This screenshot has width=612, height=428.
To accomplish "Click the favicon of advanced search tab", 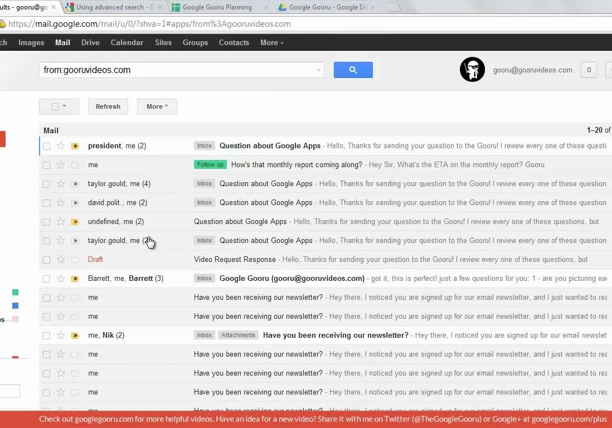I will tap(70, 7).
